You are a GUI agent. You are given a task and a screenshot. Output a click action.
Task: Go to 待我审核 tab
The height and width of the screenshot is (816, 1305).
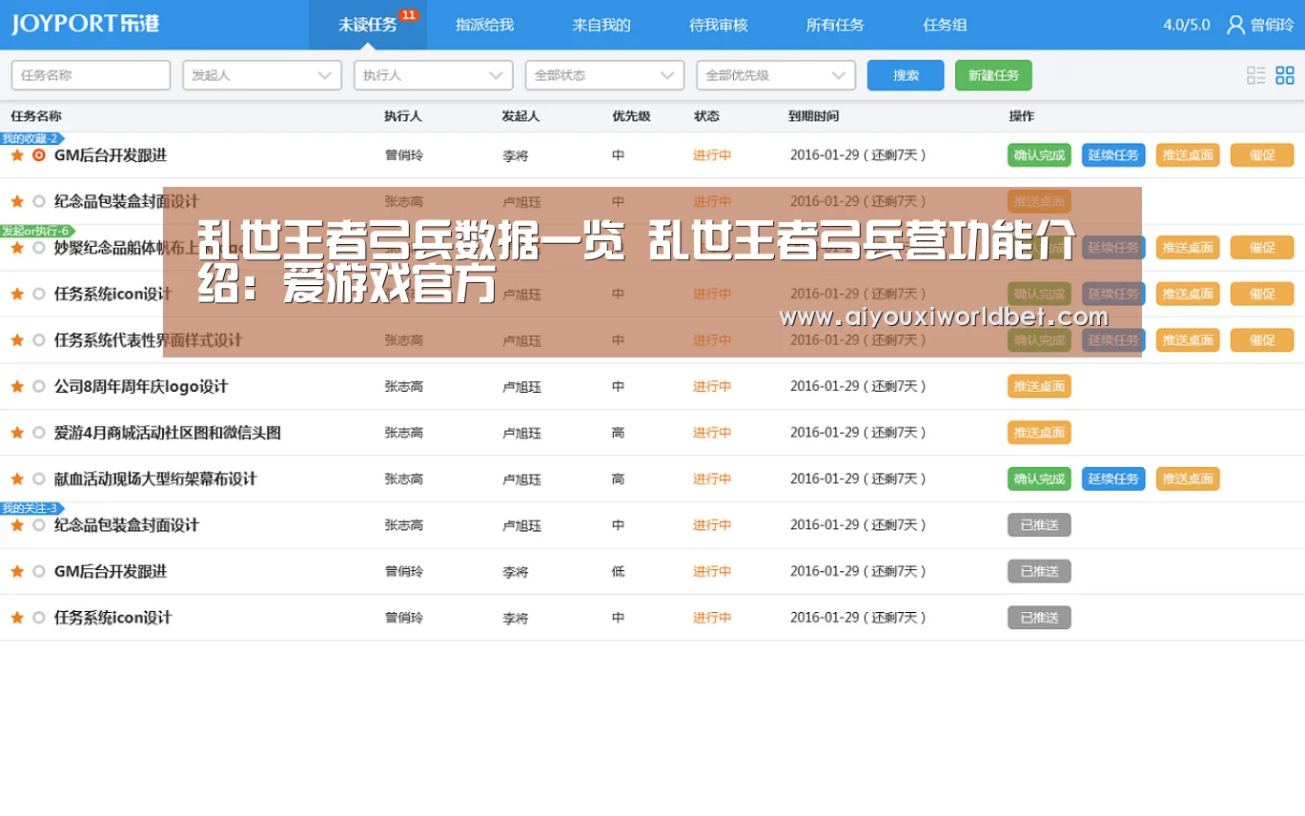[x=719, y=25]
